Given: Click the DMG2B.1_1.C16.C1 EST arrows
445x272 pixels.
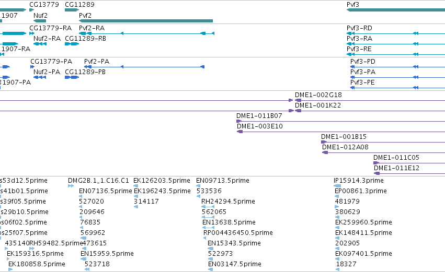Looking at the screenshot, I should 71,186.
